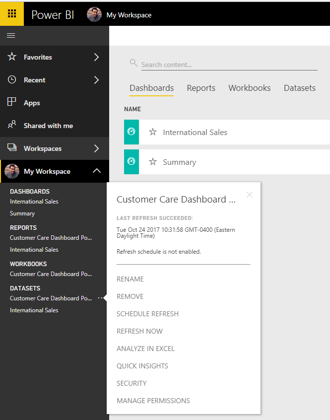This screenshot has width=330, height=420.
Task: Close the dataset popup with X
Action: 250,195
